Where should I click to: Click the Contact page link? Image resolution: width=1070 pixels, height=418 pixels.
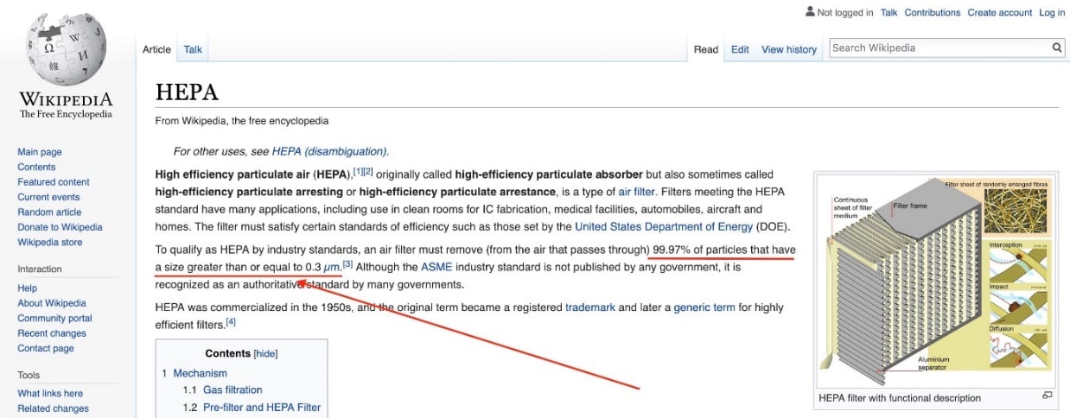point(46,349)
